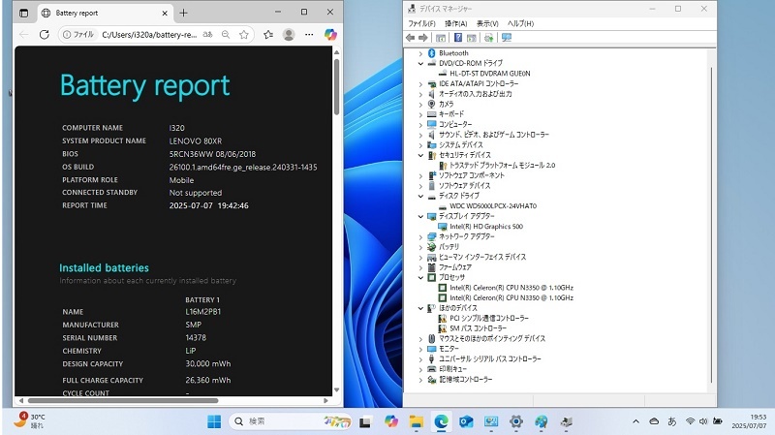
Task: Open a new tab in Edge
Action: (184, 13)
